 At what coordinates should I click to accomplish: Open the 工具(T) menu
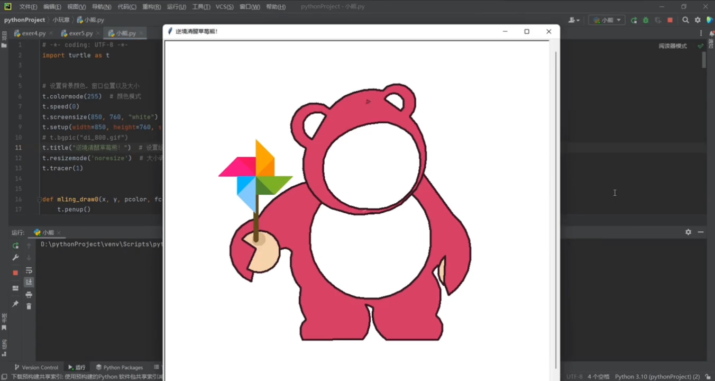pyautogui.click(x=201, y=7)
